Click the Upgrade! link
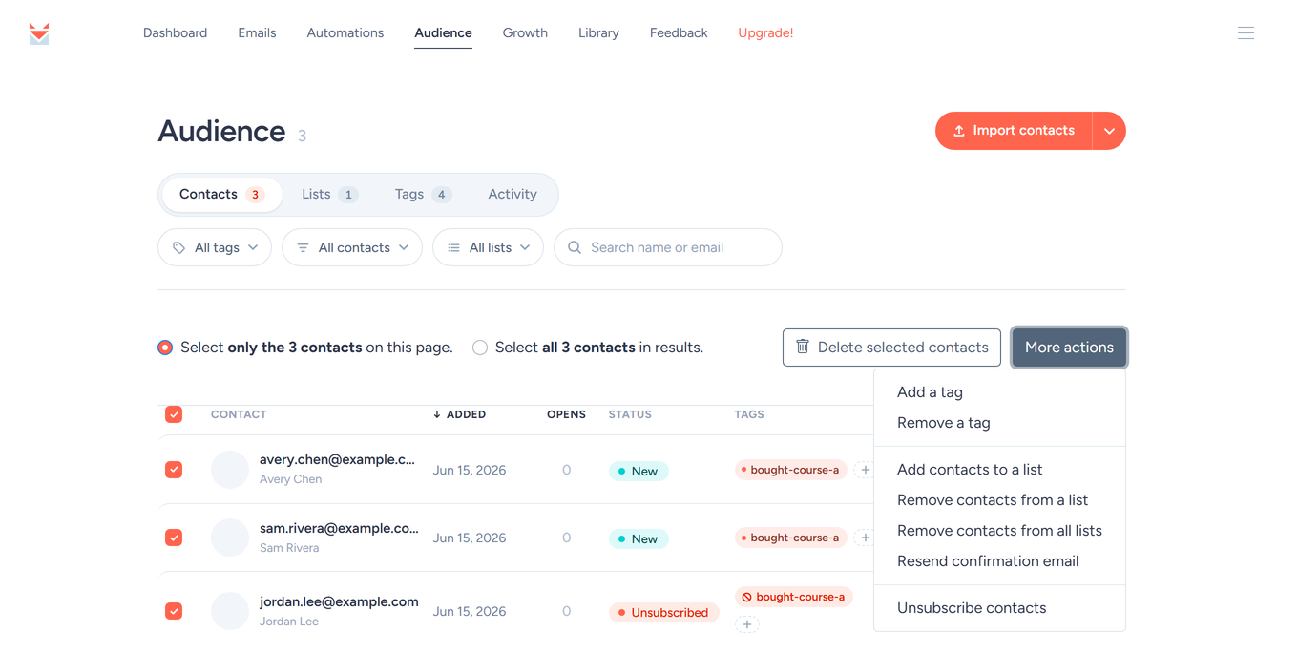The height and width of the screenshot is (654, 1298). 765,32
